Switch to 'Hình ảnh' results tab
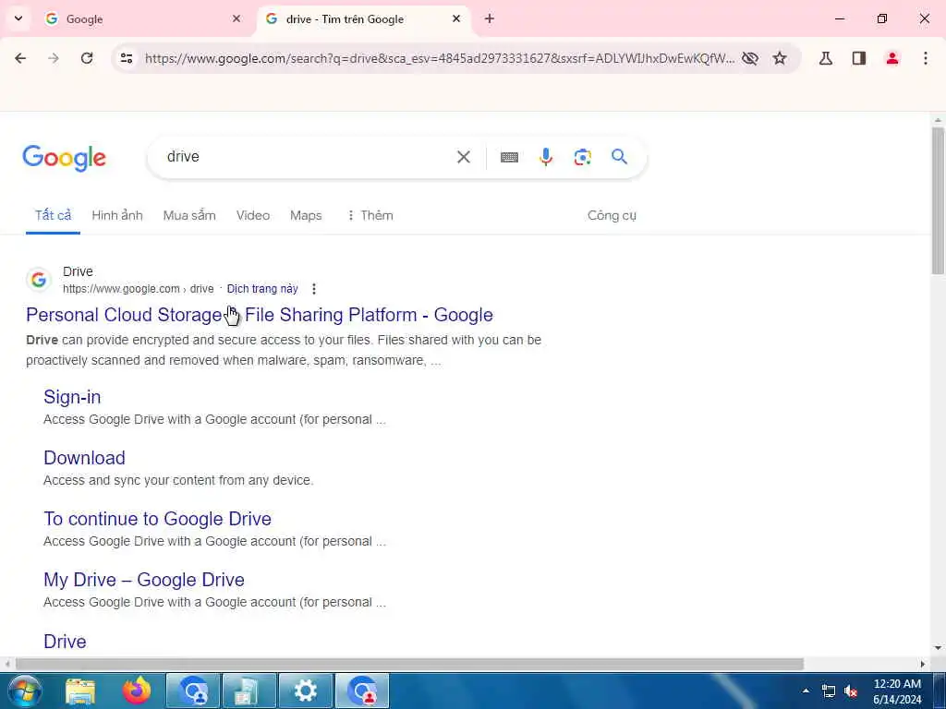Viewport: 946px width, 709px height. (117, 215)
